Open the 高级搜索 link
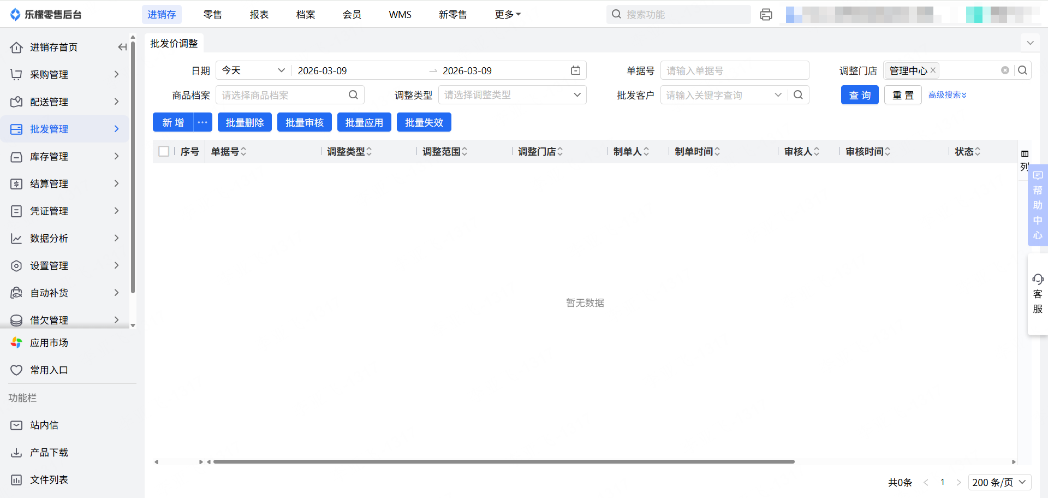The height and width of the screenshot is (498, 1048). click(x=947, y=95)
